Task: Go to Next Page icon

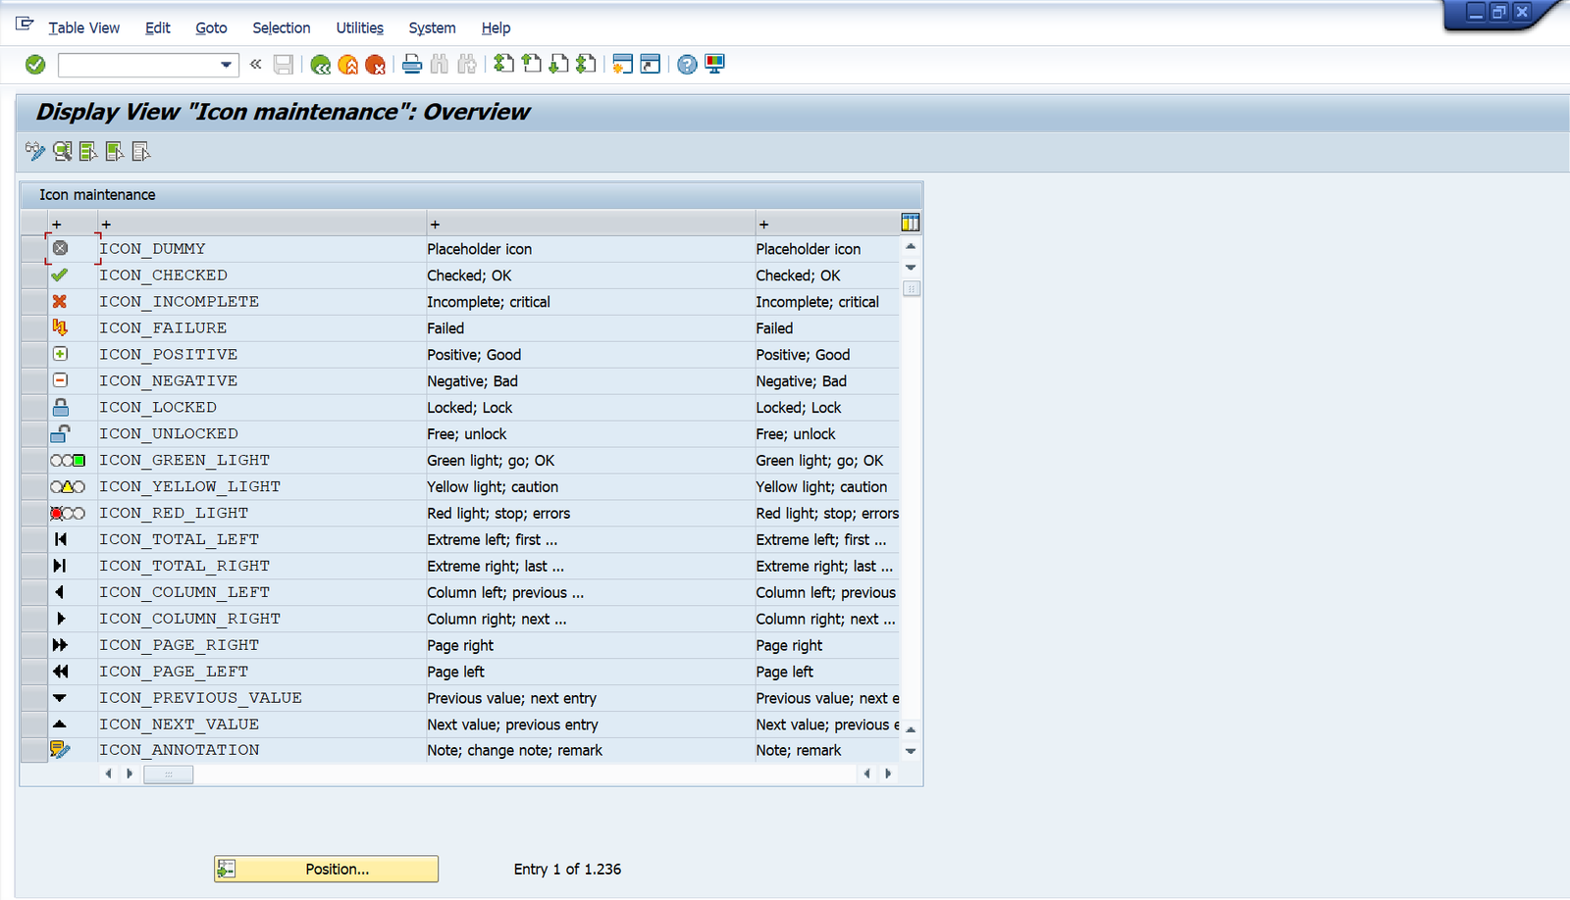Action: tap(558, 65)
